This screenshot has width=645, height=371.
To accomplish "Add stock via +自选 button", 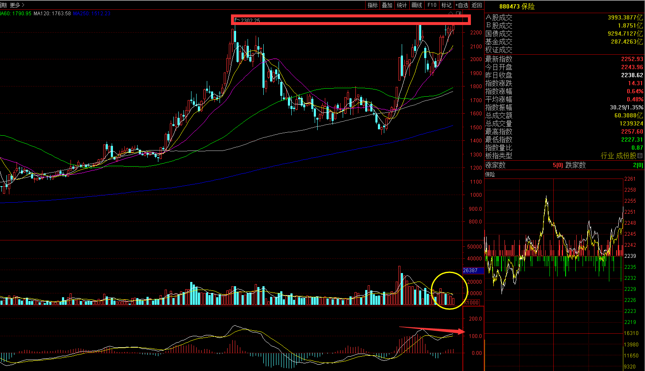I will click(x=462, y=5).
